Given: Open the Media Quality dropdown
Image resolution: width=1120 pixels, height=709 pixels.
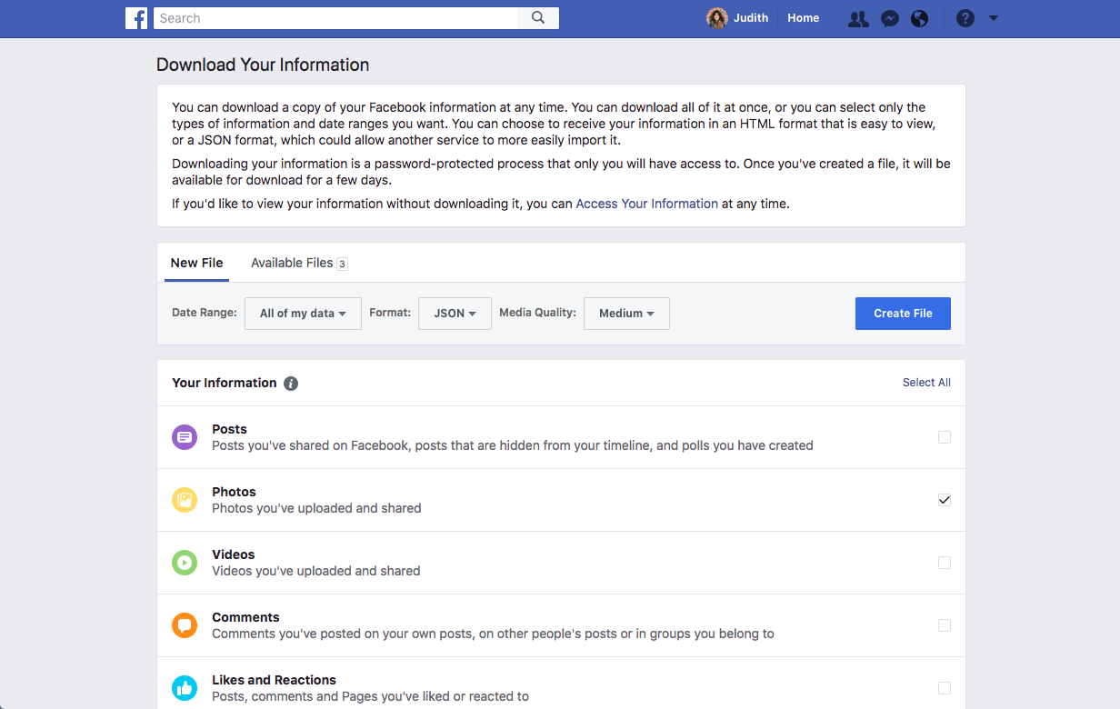Looking at the screenshot, I should click(x=626, y=314).
